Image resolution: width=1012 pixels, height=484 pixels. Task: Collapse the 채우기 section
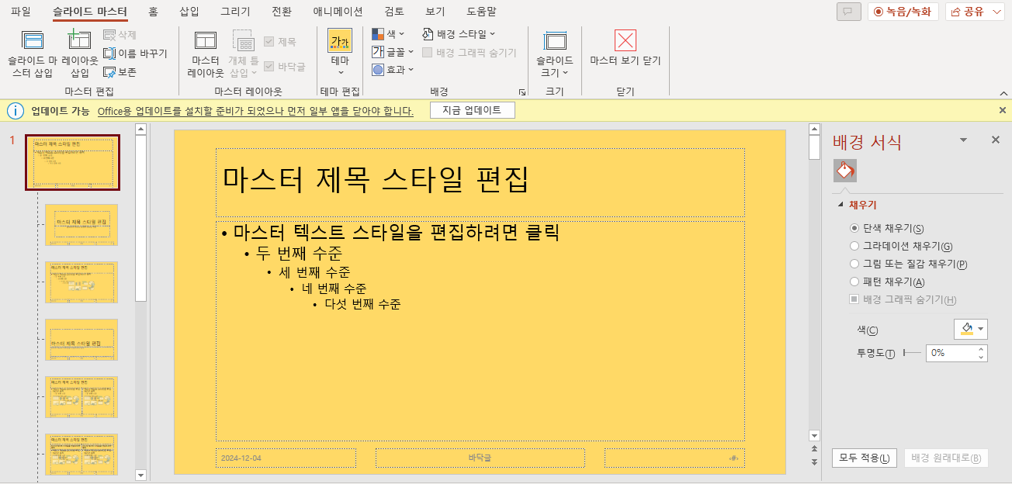(840, 206)
